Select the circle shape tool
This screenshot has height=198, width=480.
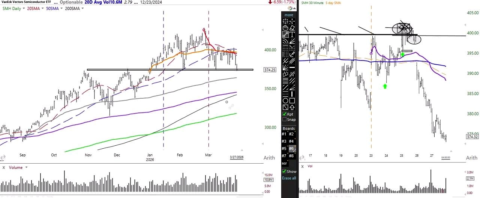(285, 100)
